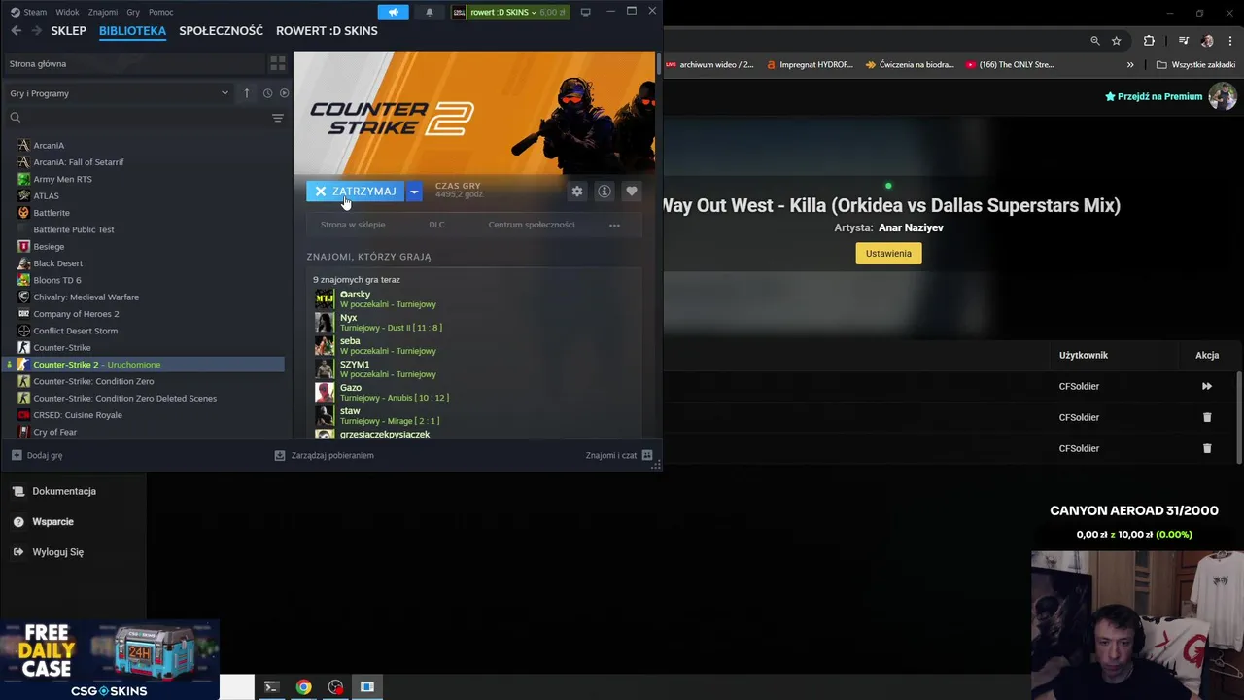Click friends and chat icon bottom right
Image resolution: width=1244 pixels, height=700 pixels.
(647, 455)
